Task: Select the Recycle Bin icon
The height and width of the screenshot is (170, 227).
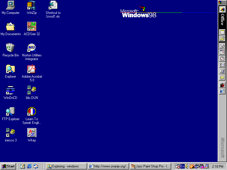Action: click(10, 48)
